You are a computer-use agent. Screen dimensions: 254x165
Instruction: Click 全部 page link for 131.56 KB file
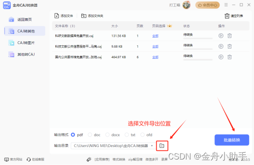click(x=155, y=36)
